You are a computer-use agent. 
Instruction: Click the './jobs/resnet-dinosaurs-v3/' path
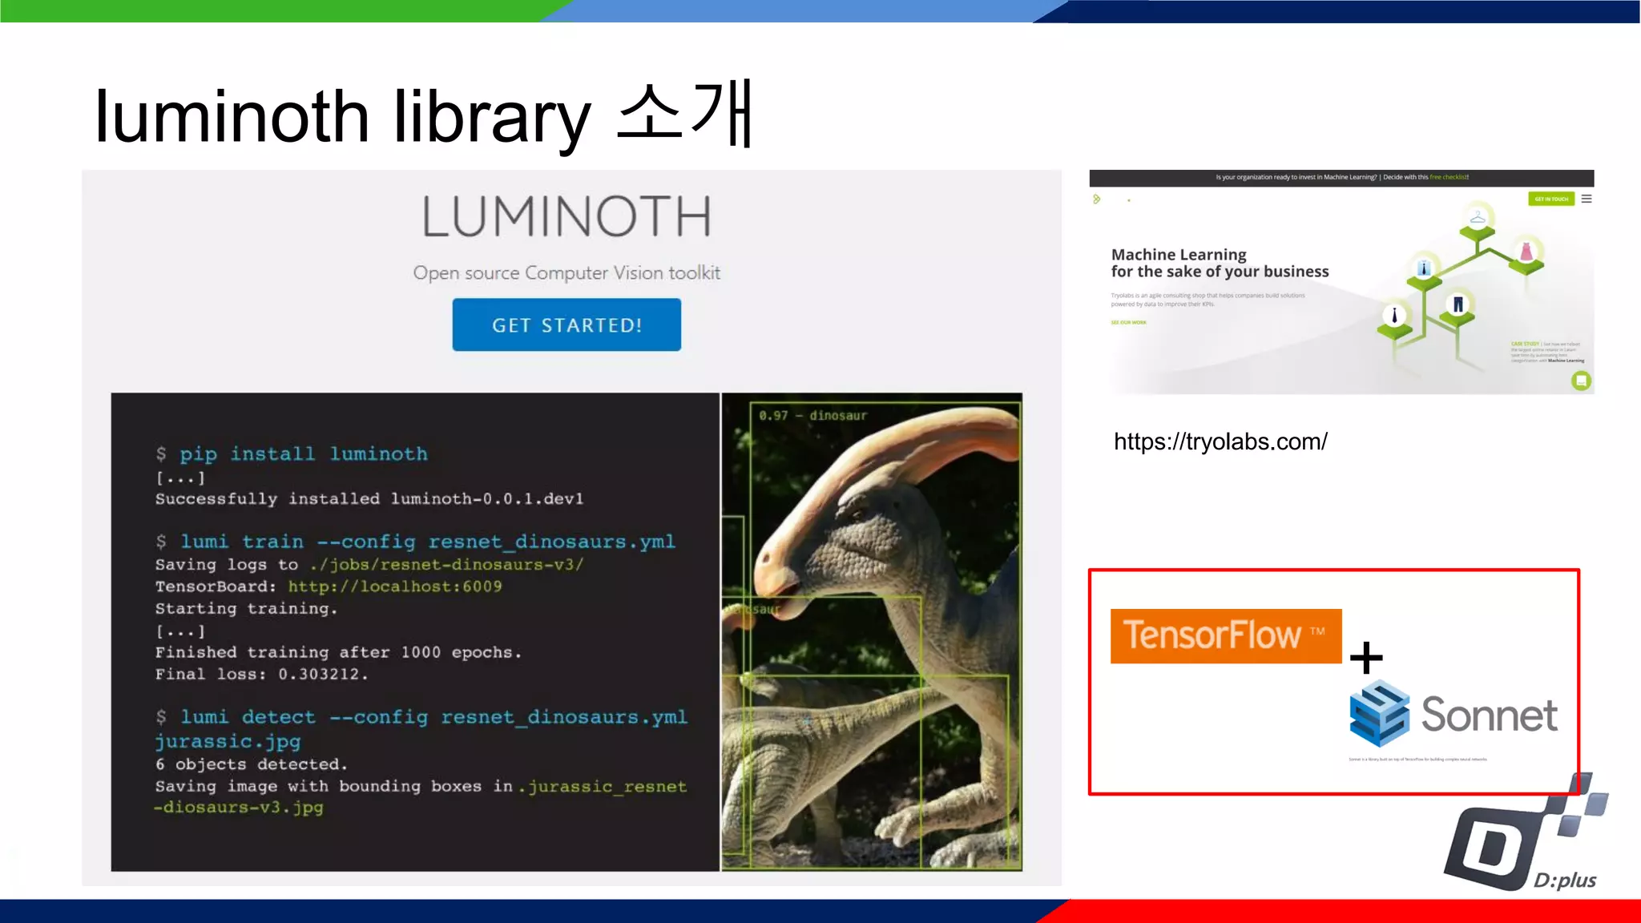[446, 565]
